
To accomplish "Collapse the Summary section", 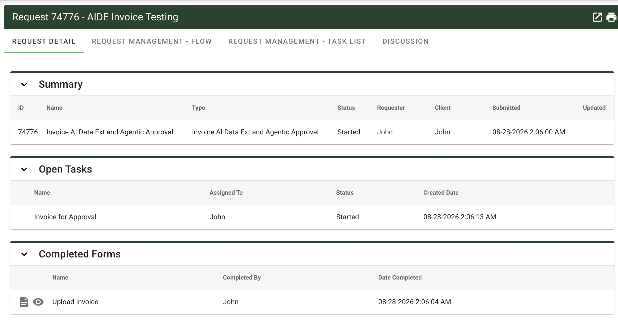I will (24, 84).
